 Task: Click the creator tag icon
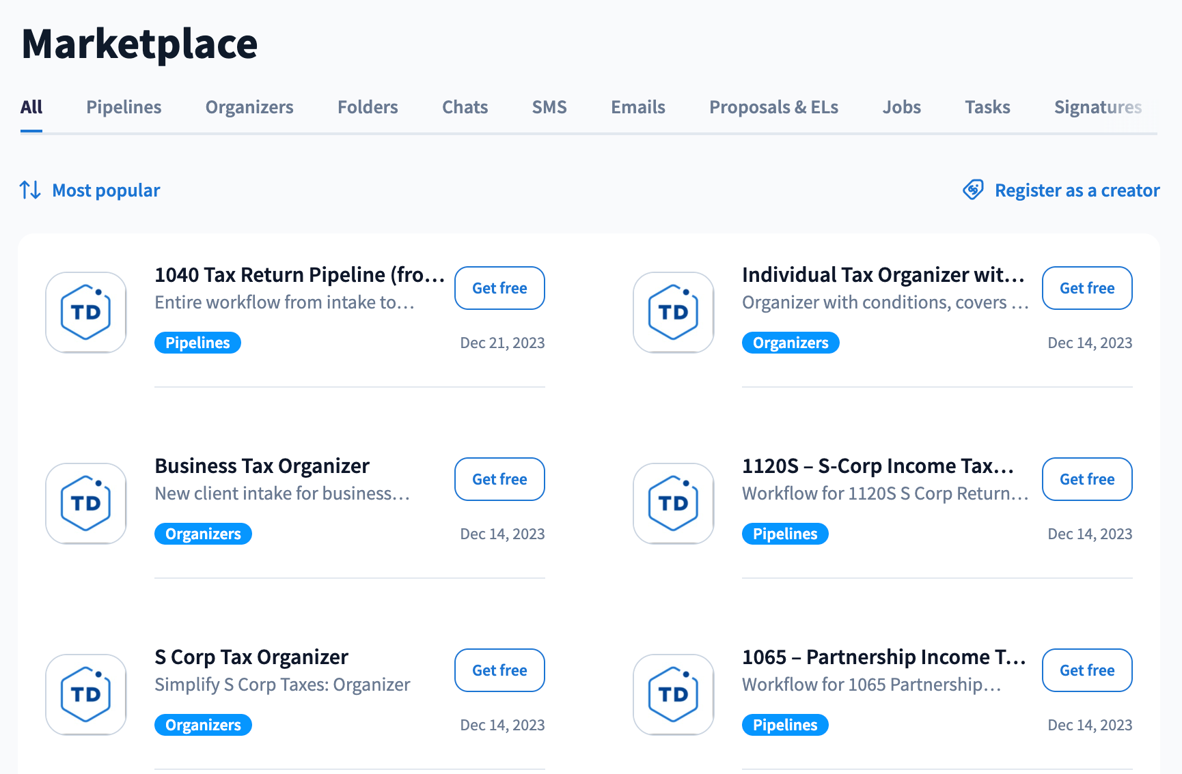[973, 190]
